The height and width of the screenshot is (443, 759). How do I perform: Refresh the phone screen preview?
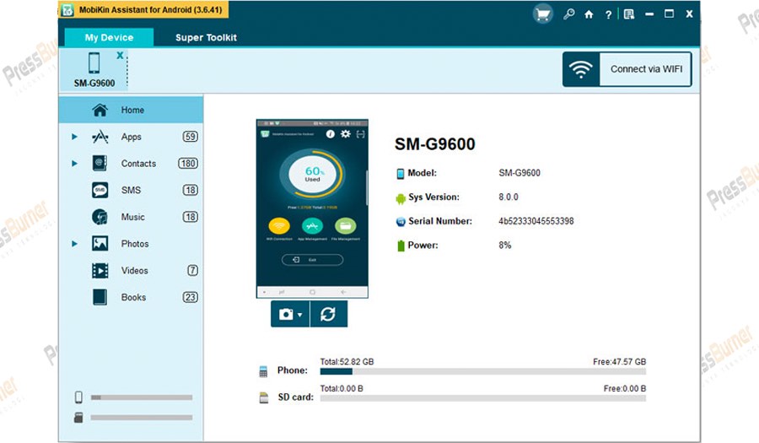point(328,314)
